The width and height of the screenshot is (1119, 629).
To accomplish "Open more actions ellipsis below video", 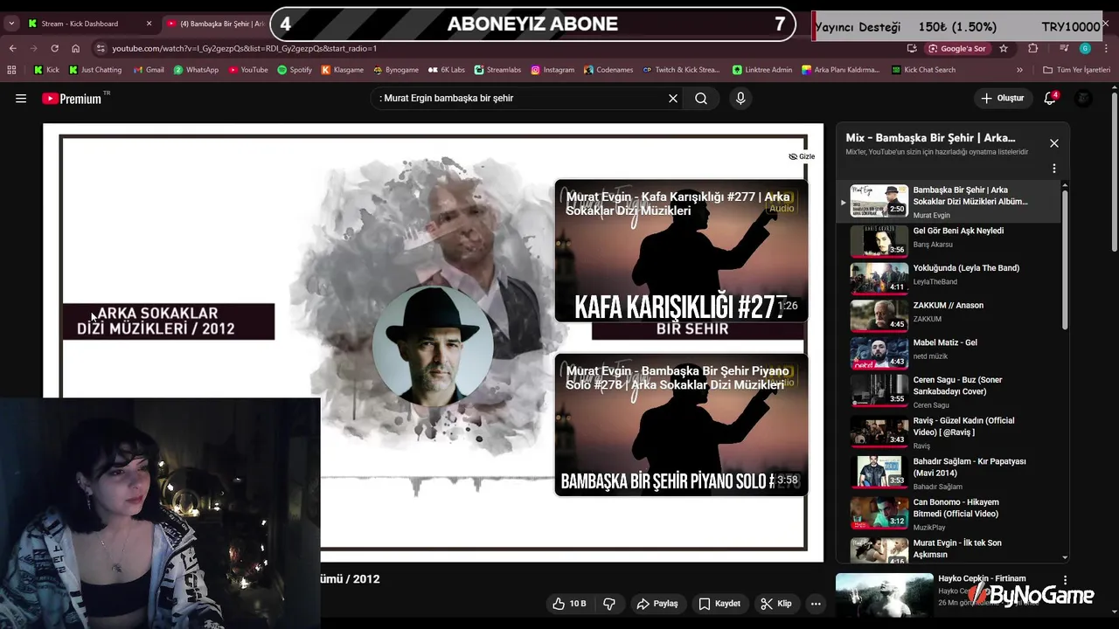I will point(816,604).
